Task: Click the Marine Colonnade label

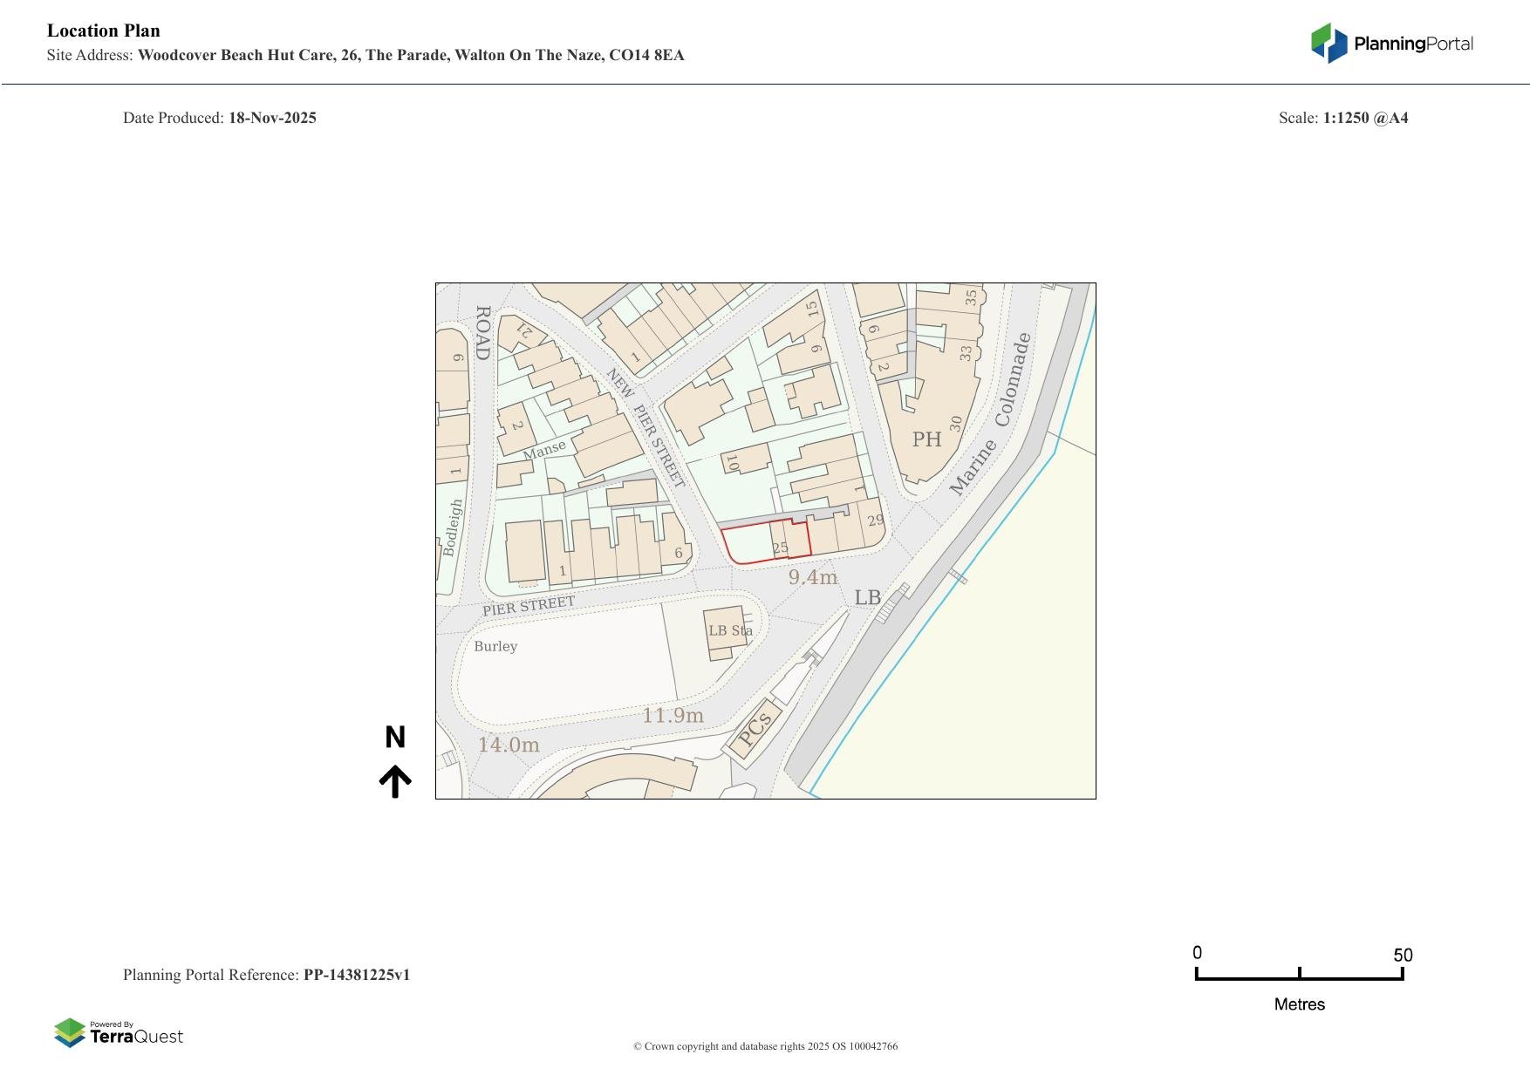Action: coord(991,416)
